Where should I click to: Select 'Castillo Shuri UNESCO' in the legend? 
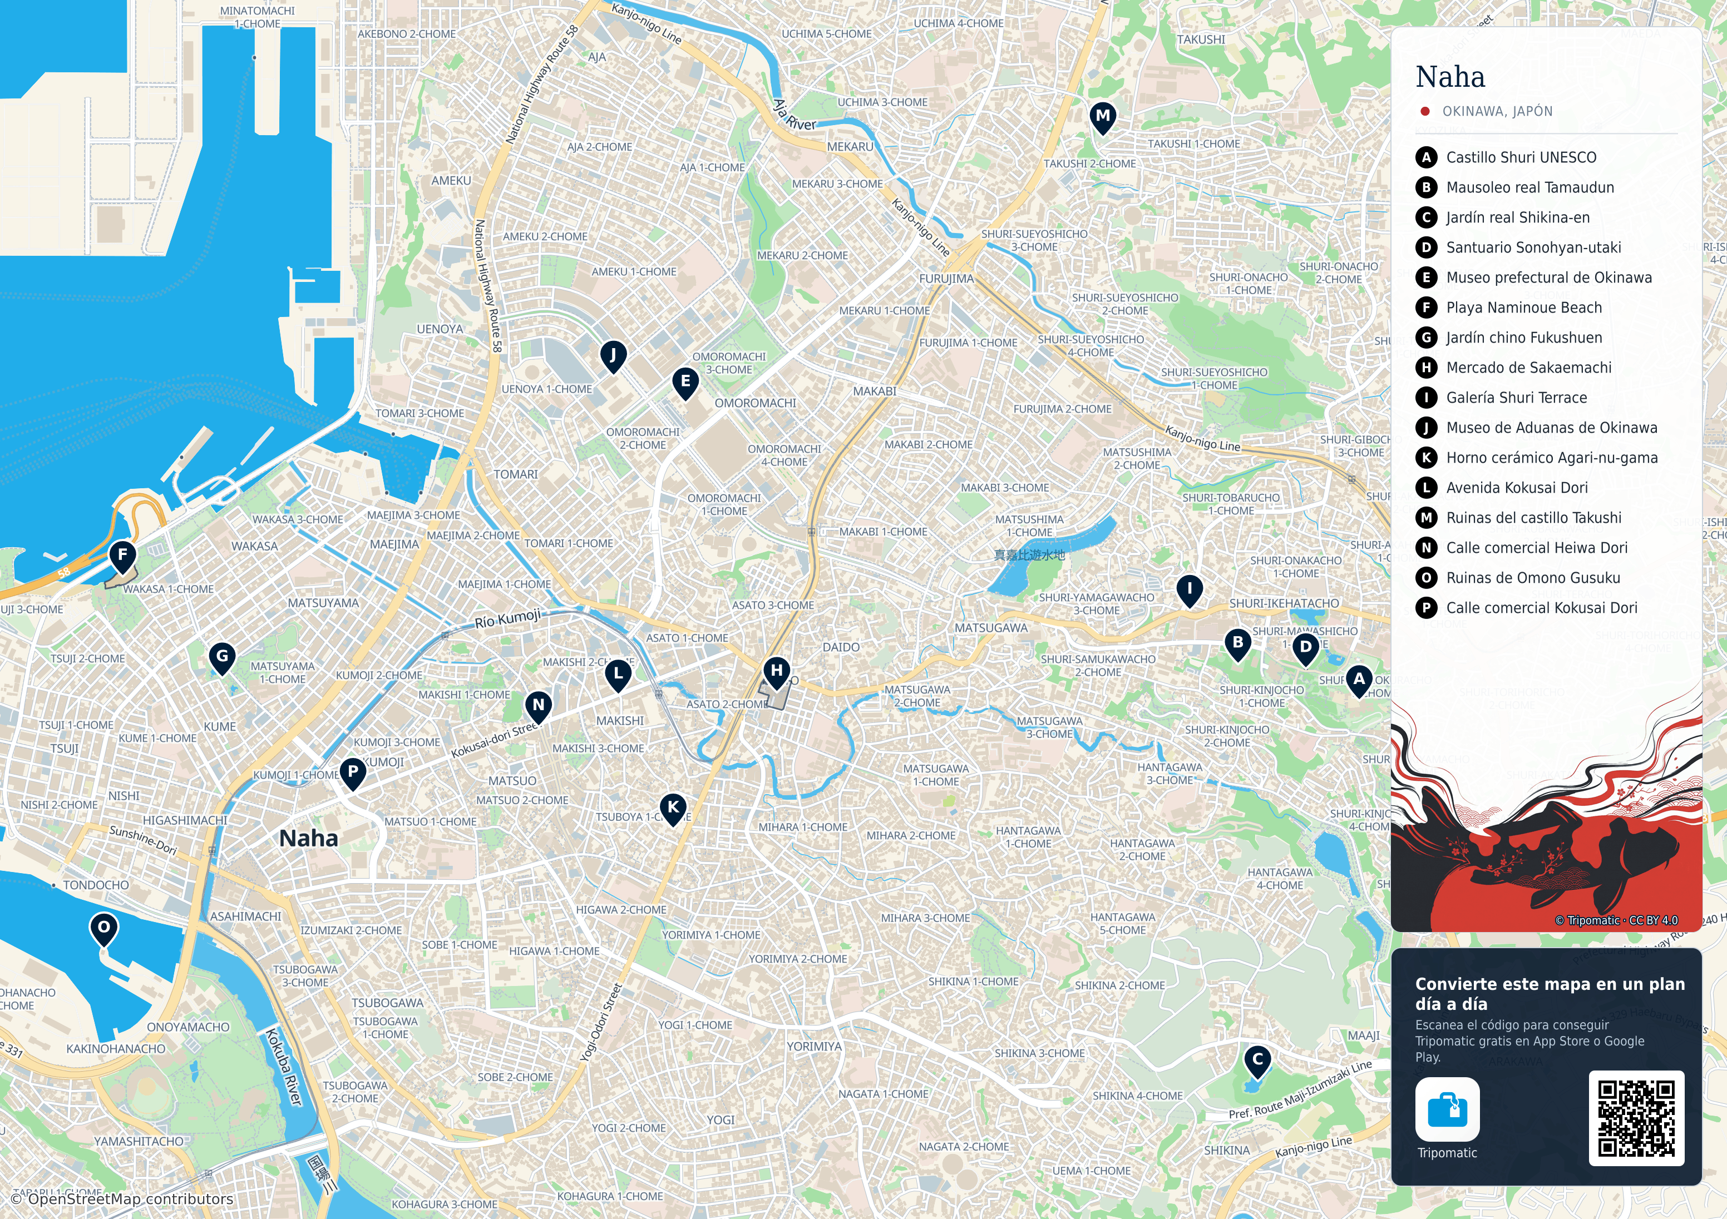(x=1506, y=157)
